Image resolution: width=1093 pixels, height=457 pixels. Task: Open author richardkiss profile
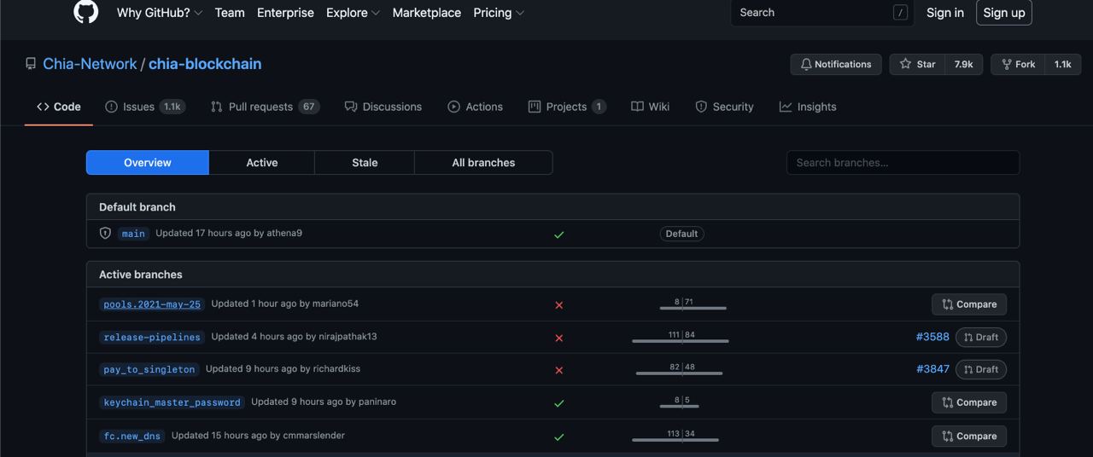(336, 368)
